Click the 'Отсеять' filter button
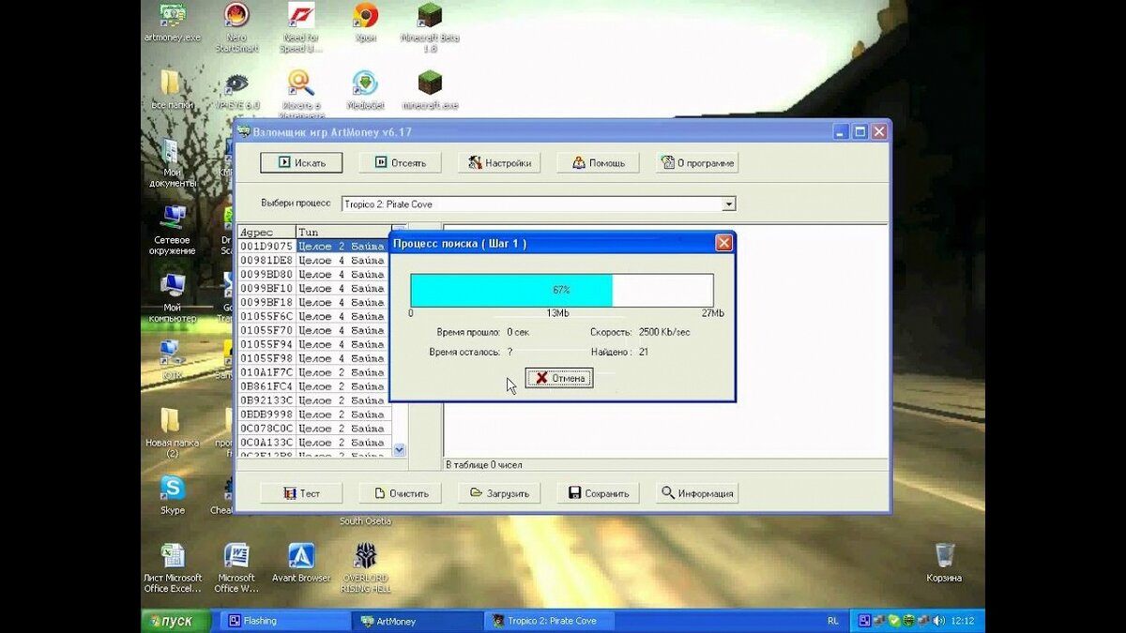The height and width of the screenshot is (633, 1126). (401, 162)
